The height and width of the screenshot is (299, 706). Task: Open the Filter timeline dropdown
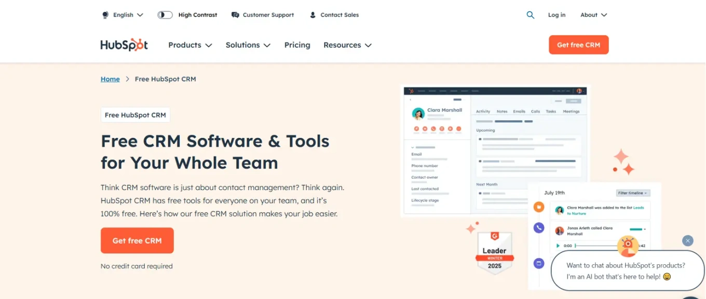pos(633,193)
